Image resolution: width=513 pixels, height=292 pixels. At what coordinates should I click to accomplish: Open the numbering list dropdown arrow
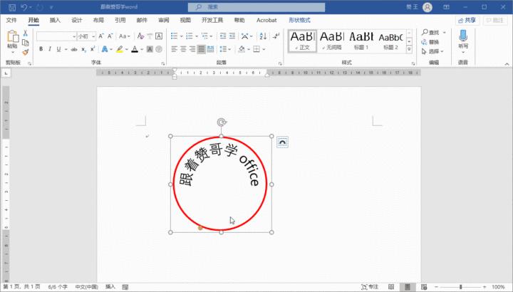tap(197, 36)
